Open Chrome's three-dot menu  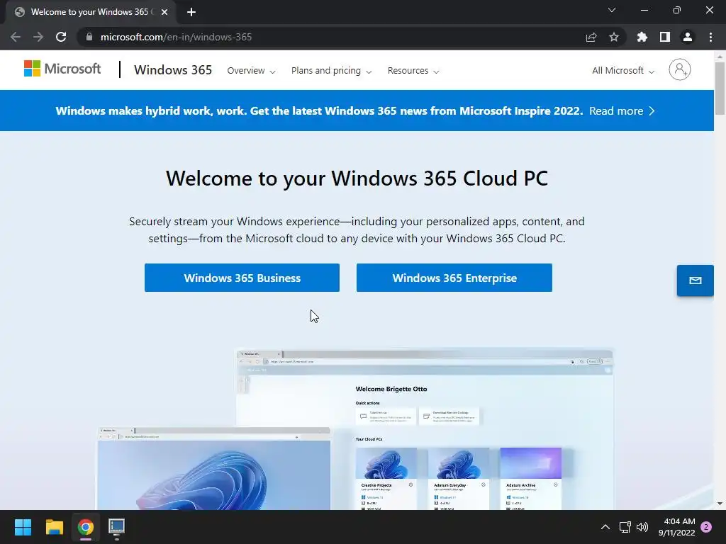(x=710, y=37)
